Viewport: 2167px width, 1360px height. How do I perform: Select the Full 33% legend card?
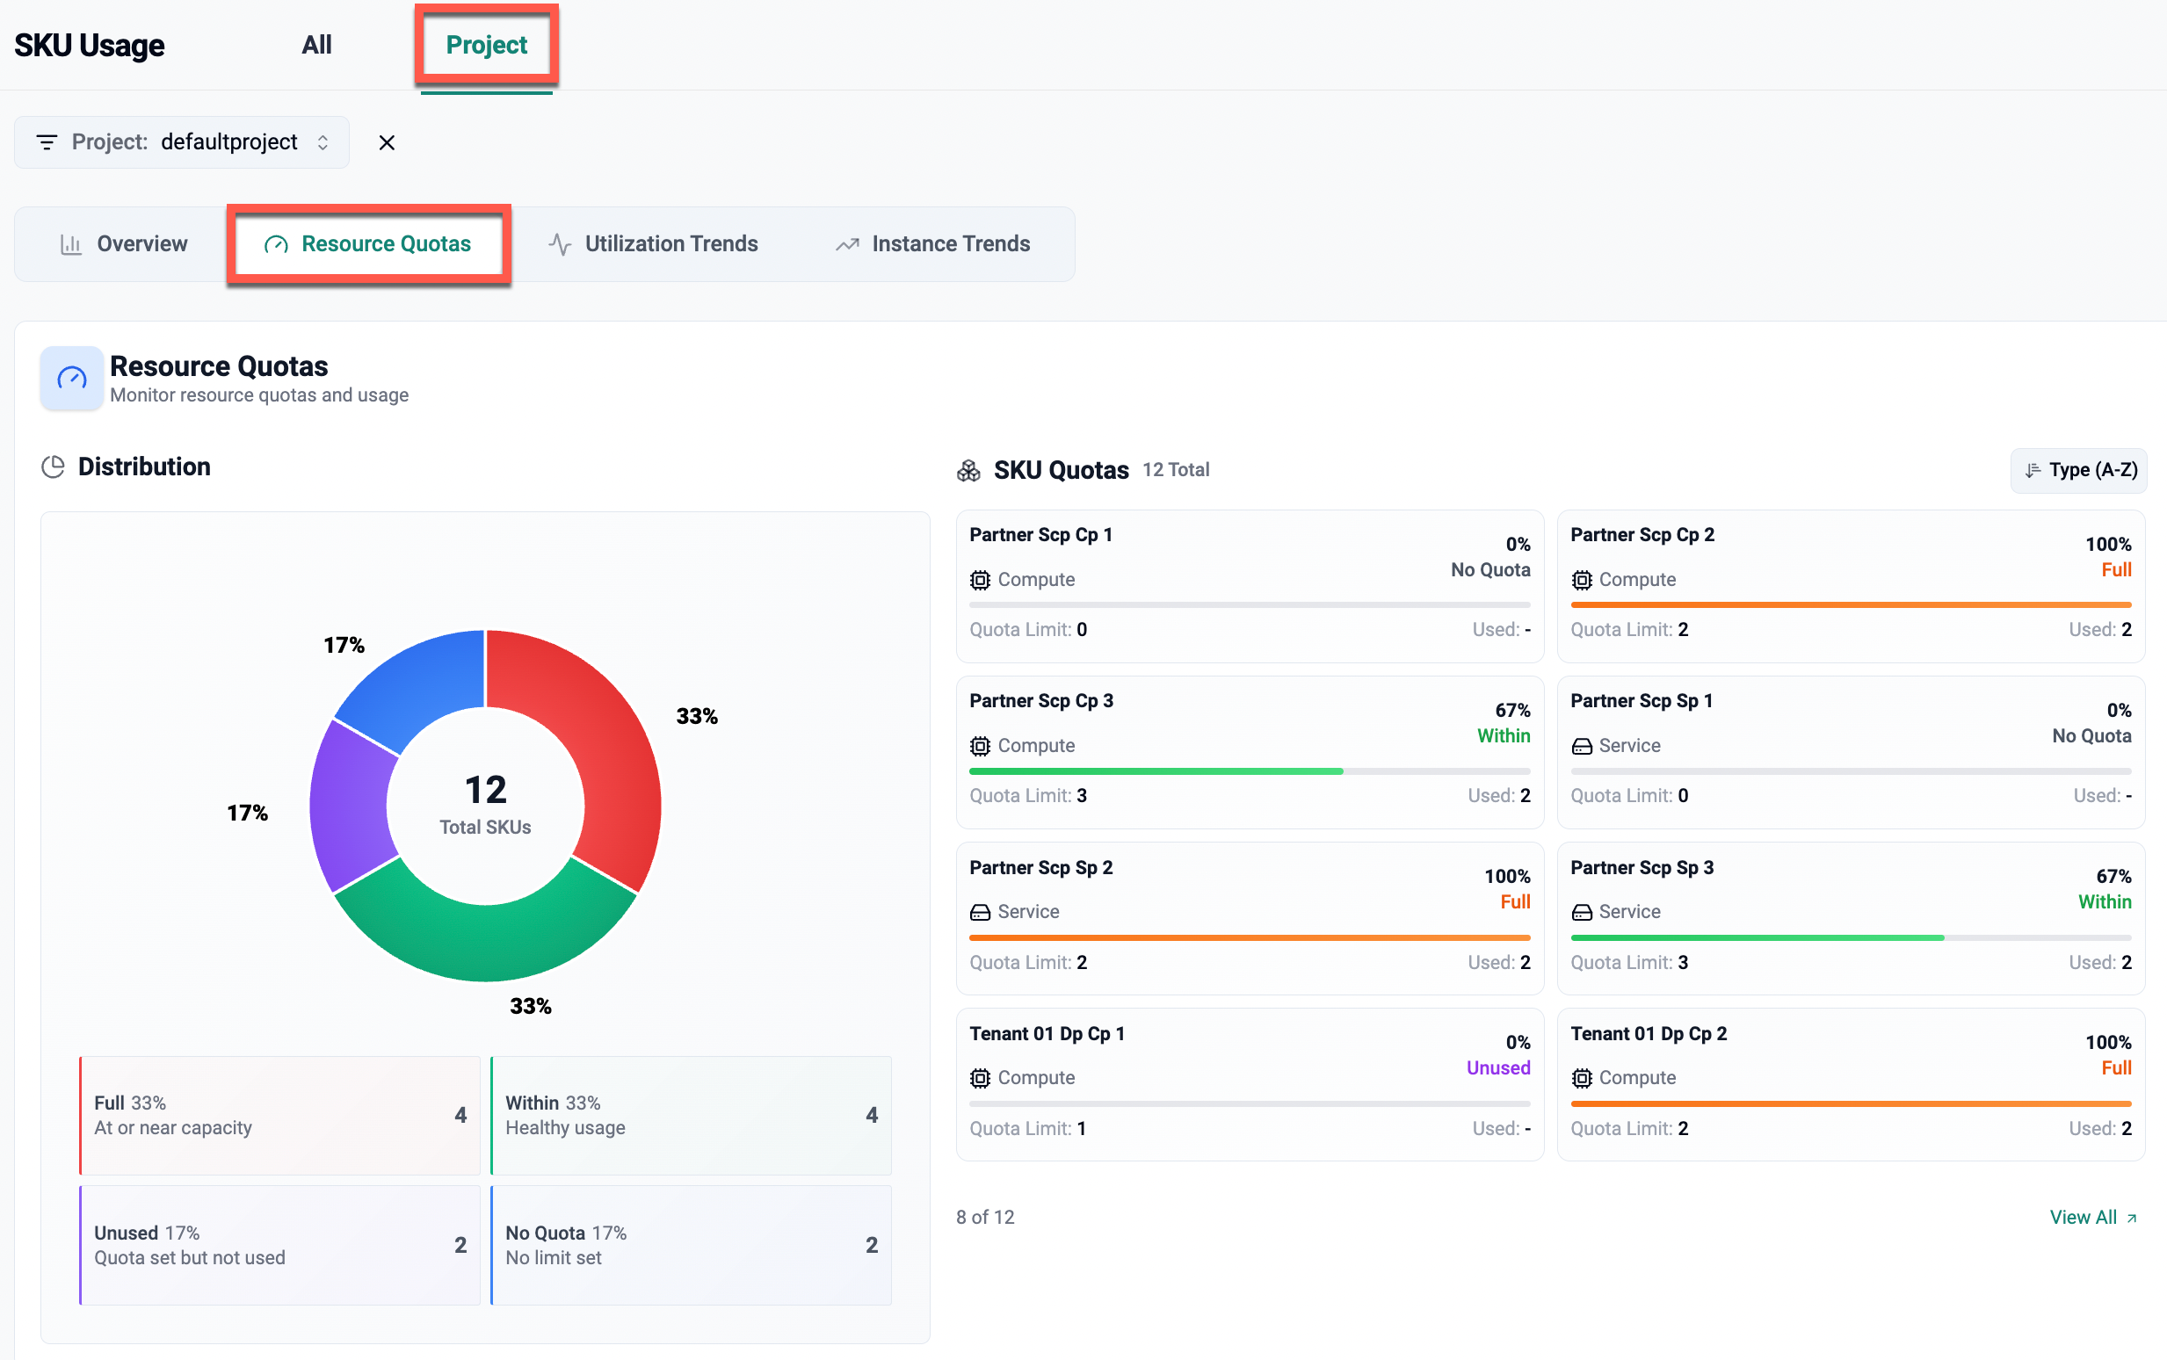pos(279,1116)
